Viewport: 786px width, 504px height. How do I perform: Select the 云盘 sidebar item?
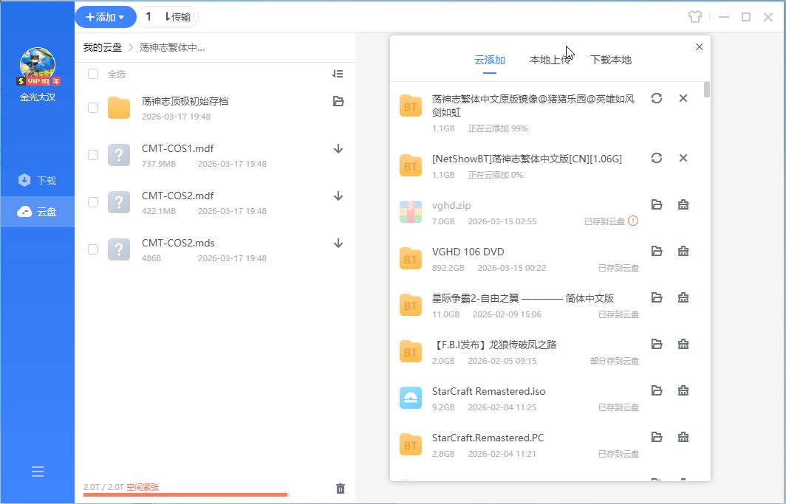tap(38, 212)
